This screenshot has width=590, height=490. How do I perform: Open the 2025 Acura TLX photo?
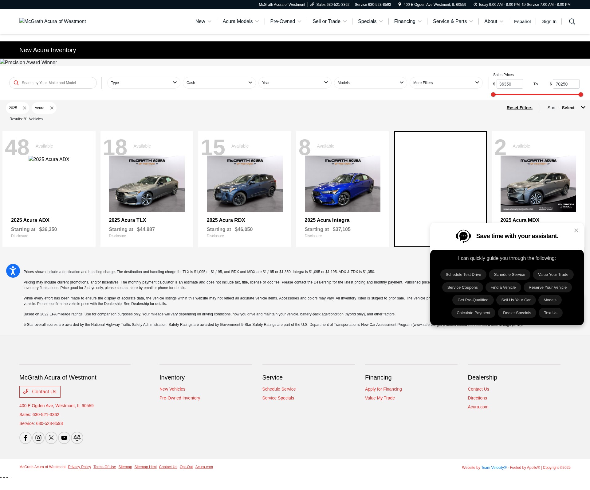[x=147, y=184]
